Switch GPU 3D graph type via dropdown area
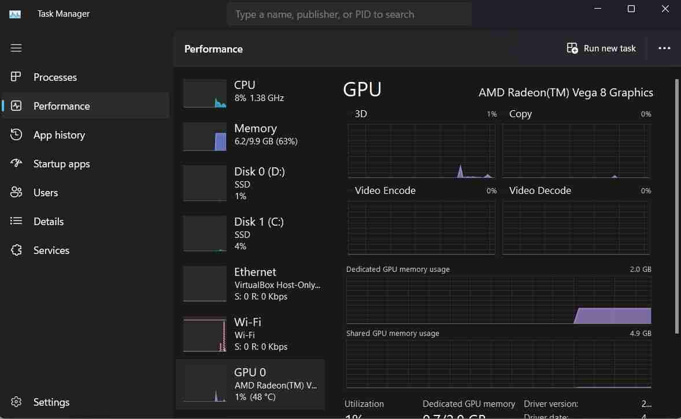Image resolution: width=681 pixels, height=419 pixels. click(361, 113)
